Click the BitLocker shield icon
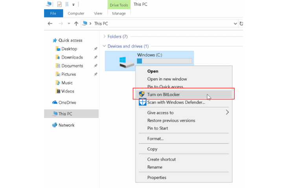The image size is (287, 188). pyautogui.click(x=142, y=94)
